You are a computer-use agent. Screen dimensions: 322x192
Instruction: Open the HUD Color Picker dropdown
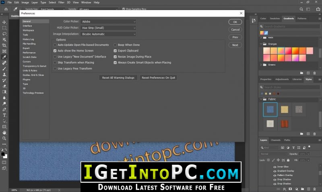pos(108,28)
